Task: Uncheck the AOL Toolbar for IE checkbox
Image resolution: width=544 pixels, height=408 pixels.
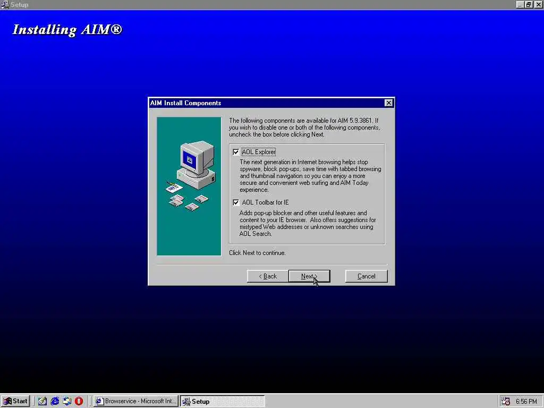Action: click(236, 202)
